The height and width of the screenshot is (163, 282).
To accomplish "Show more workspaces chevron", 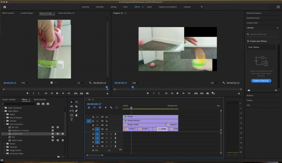I will point(202,7).
